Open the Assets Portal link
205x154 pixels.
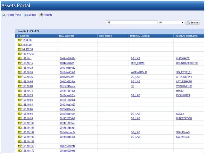tap(14, 15)
